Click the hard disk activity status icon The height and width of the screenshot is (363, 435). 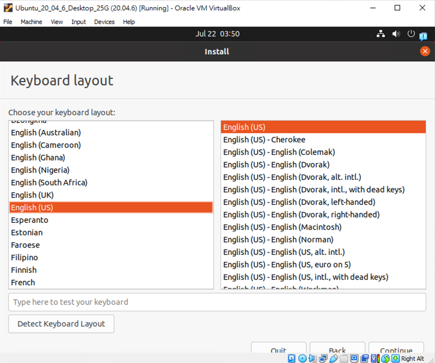pos(292,358)
